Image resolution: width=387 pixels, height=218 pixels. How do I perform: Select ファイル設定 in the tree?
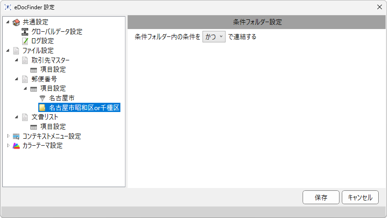38,51
